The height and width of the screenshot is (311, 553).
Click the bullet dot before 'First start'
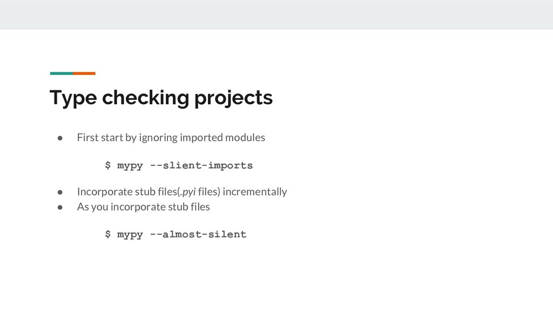click(x=62, y=138)
